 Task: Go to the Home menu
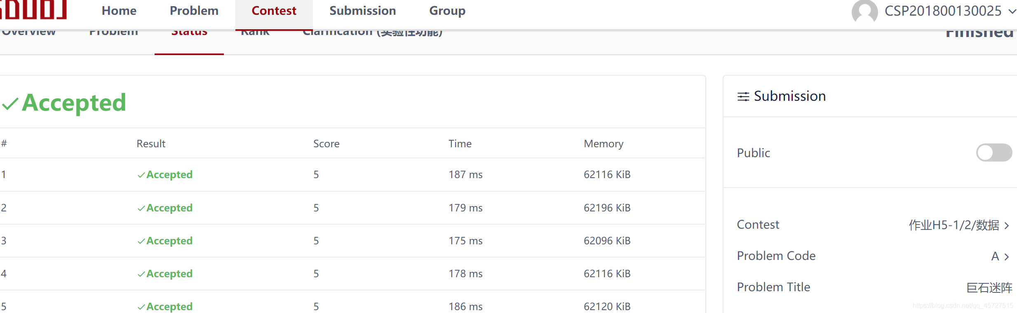[x=119, y=11]
